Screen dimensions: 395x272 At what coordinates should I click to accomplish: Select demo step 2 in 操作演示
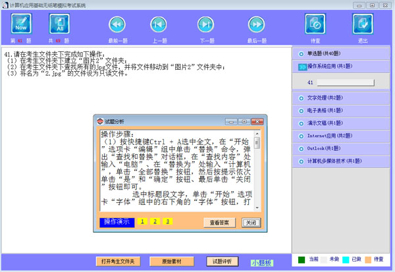click(155, 222)
